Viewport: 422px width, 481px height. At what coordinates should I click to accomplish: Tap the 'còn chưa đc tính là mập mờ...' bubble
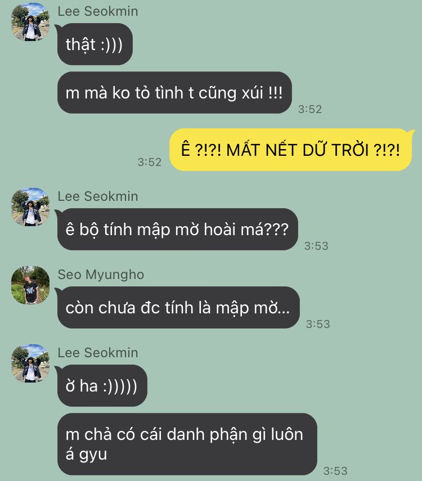[x=178, y=307]
